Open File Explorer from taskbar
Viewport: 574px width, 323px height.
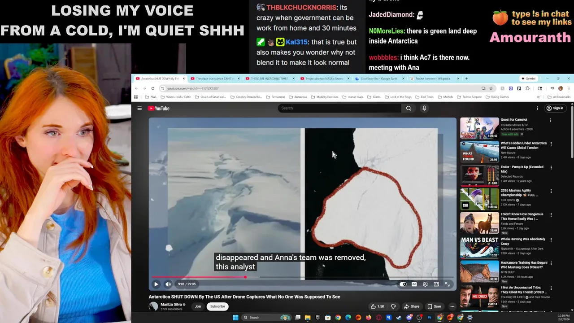[308, 318]
